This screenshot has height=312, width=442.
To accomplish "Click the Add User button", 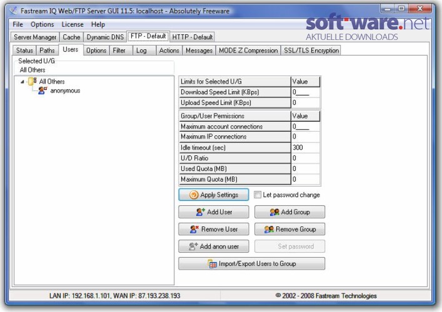I will point(214,212).
